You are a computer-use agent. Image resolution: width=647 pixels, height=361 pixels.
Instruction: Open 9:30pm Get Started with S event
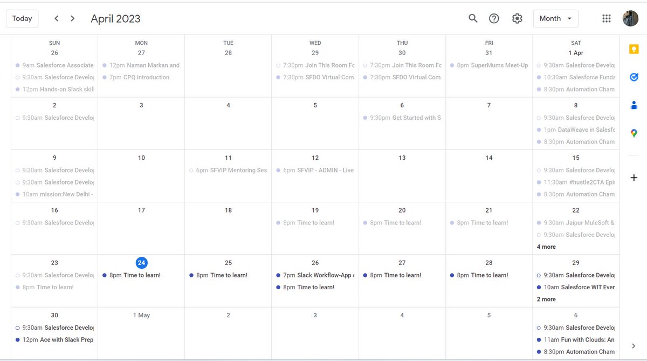pos(402,118)
